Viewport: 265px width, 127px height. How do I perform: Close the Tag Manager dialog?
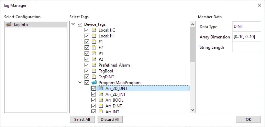coord(259,5)
